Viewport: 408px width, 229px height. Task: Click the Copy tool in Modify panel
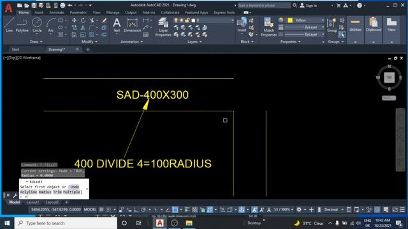point(74,27)
